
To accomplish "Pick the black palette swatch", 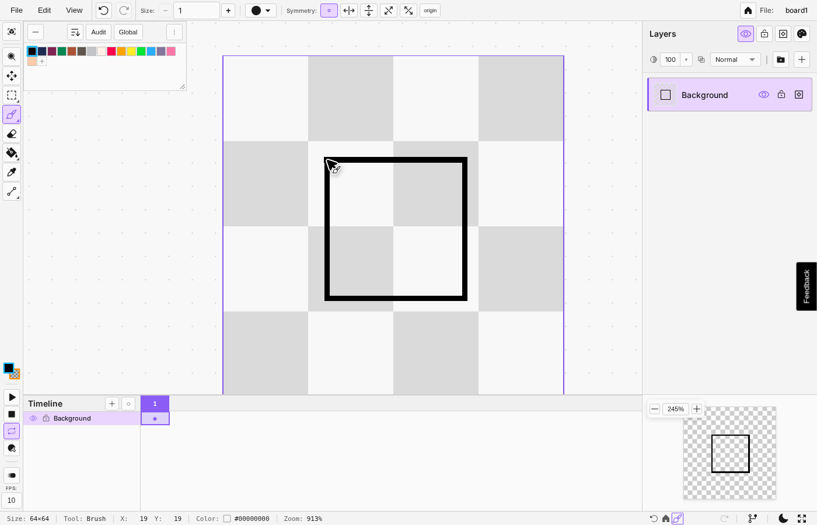I will point(32,51).
